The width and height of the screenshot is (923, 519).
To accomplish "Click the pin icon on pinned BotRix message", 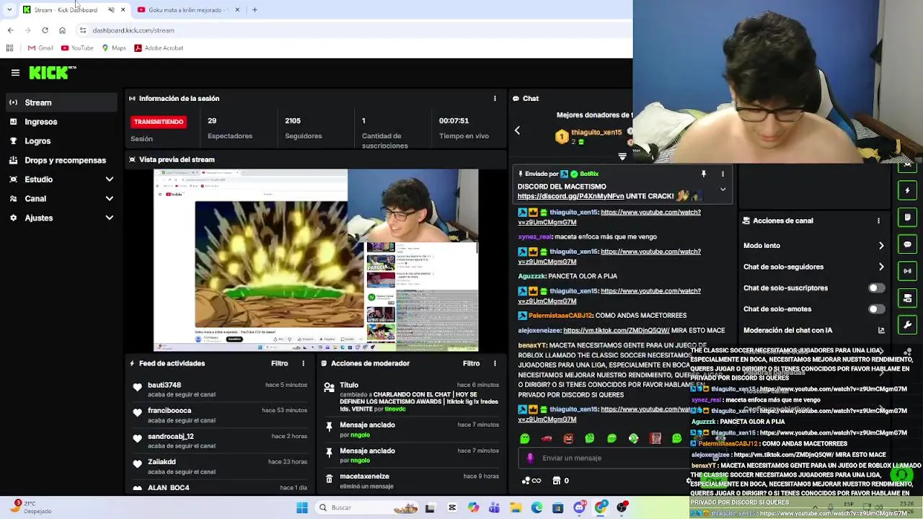I will [x=703, y=174].
